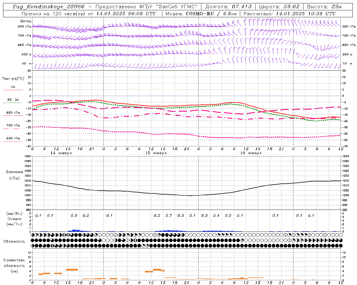The height and width of the screenshot is (285, 357).
Task: Click the (мм/3ч.) precipitation unit label
Action: pyautogui.click(x=15, y=213)
